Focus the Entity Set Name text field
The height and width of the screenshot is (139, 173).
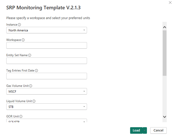(x=47, y=61)
